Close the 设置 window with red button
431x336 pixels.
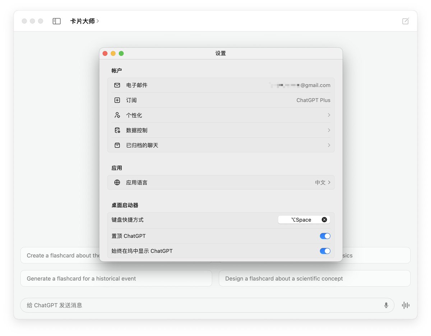coord(105,53)
